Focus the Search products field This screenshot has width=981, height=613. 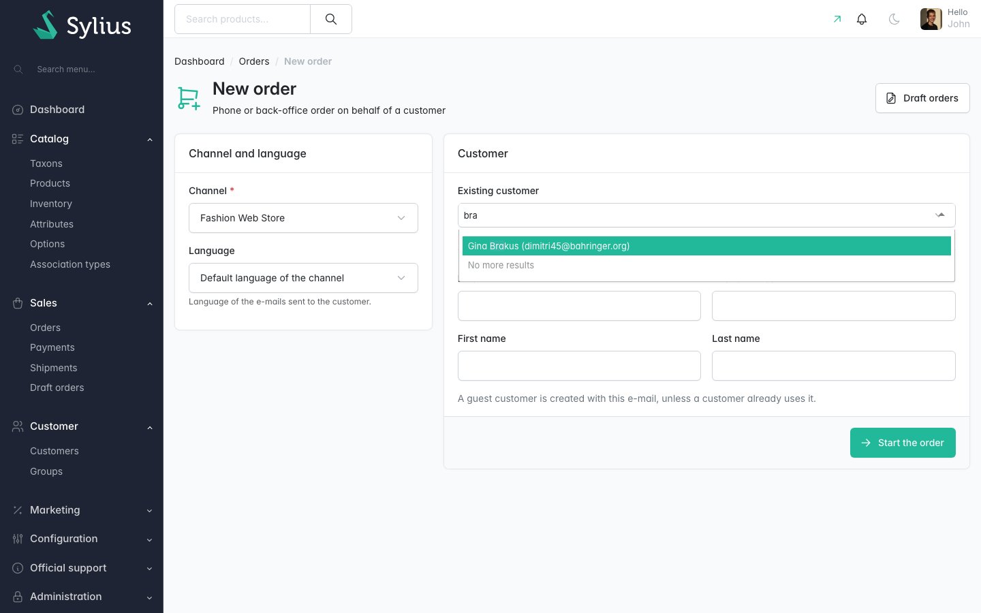click(x=243, y=19)
